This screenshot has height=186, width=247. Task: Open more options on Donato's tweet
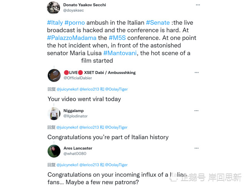pos(198,5)
